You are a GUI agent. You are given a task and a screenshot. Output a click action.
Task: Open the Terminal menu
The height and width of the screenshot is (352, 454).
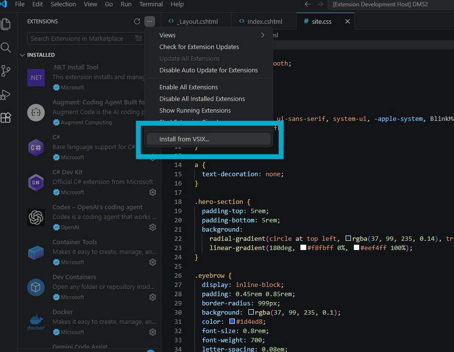pos(151,4)
